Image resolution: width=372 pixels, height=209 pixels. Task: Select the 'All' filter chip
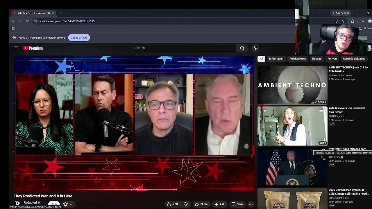point(261,59)
